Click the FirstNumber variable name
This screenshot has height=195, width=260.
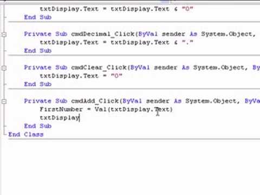pos(61,109)
